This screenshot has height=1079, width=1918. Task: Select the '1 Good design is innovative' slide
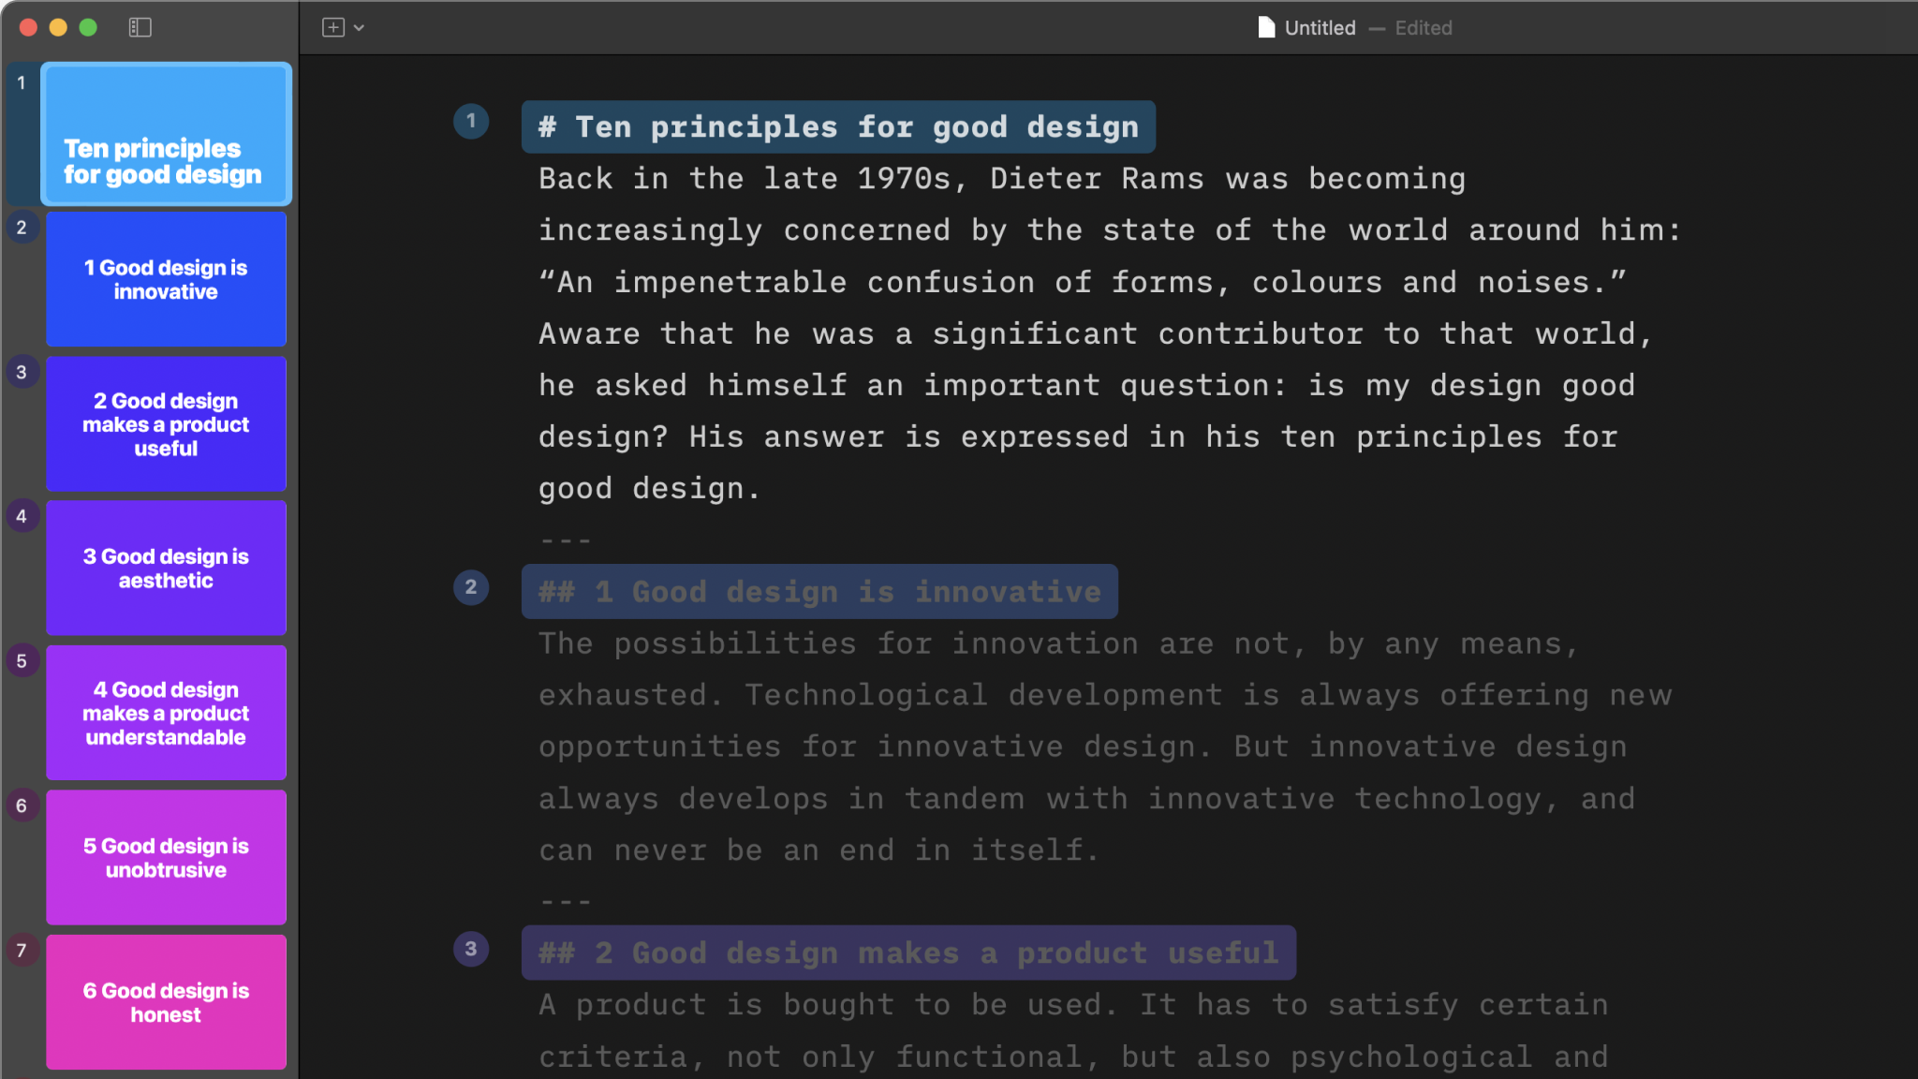tap(166, 279)
